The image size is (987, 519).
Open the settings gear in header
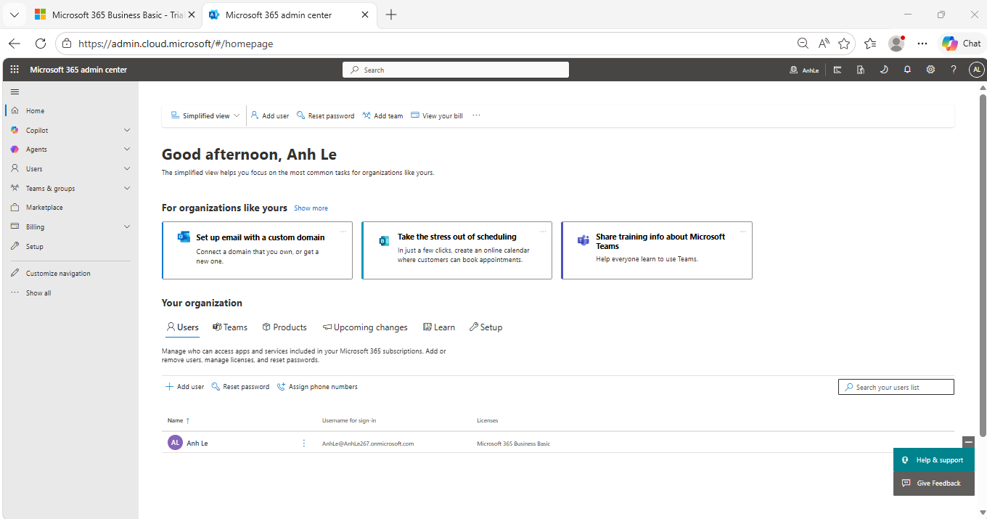click(x=930, y=70)
